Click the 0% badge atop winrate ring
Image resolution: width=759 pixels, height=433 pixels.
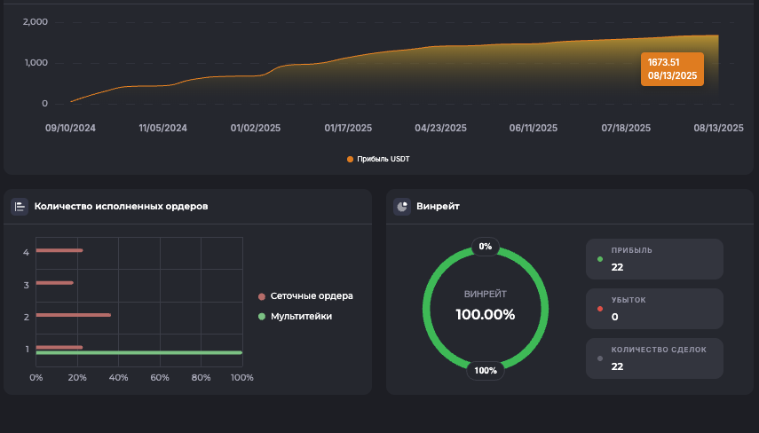[486, 246]
